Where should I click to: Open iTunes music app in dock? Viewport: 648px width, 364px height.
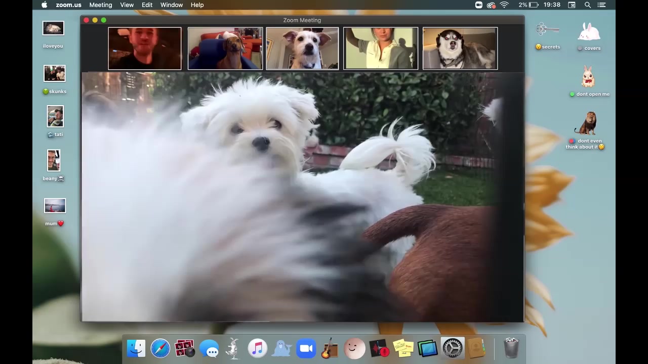(258, 348)
